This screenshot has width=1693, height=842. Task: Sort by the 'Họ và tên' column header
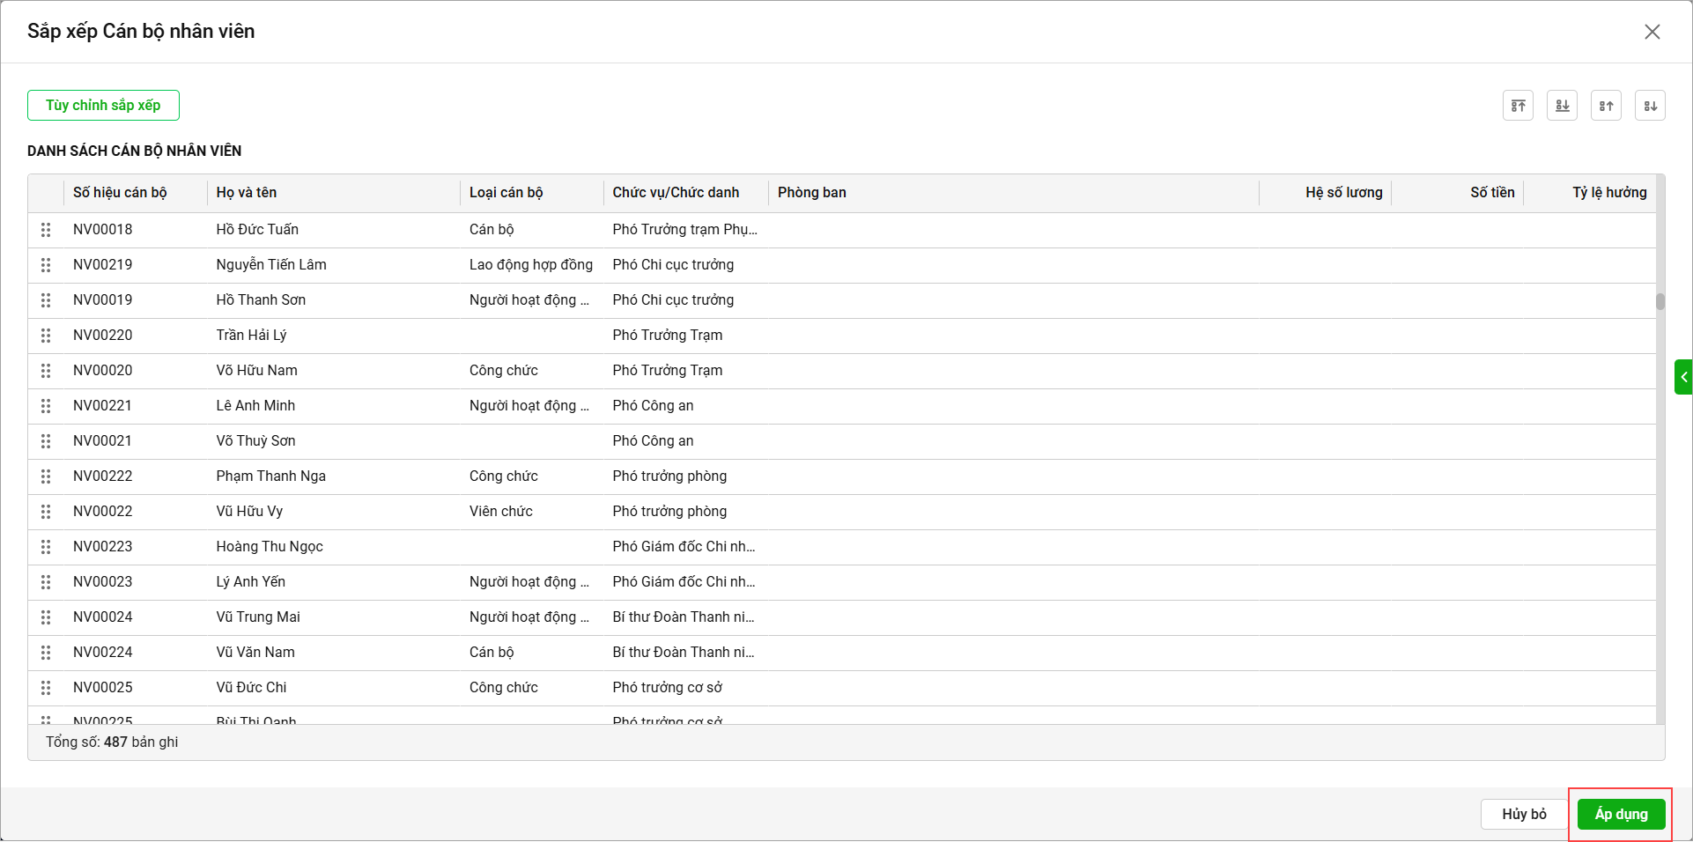click(x=247, y=192)
